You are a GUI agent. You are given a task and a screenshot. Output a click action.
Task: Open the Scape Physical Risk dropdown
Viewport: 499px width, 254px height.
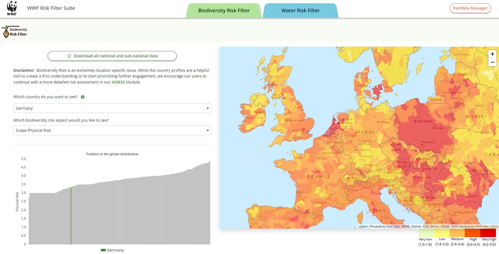point(112,131)
